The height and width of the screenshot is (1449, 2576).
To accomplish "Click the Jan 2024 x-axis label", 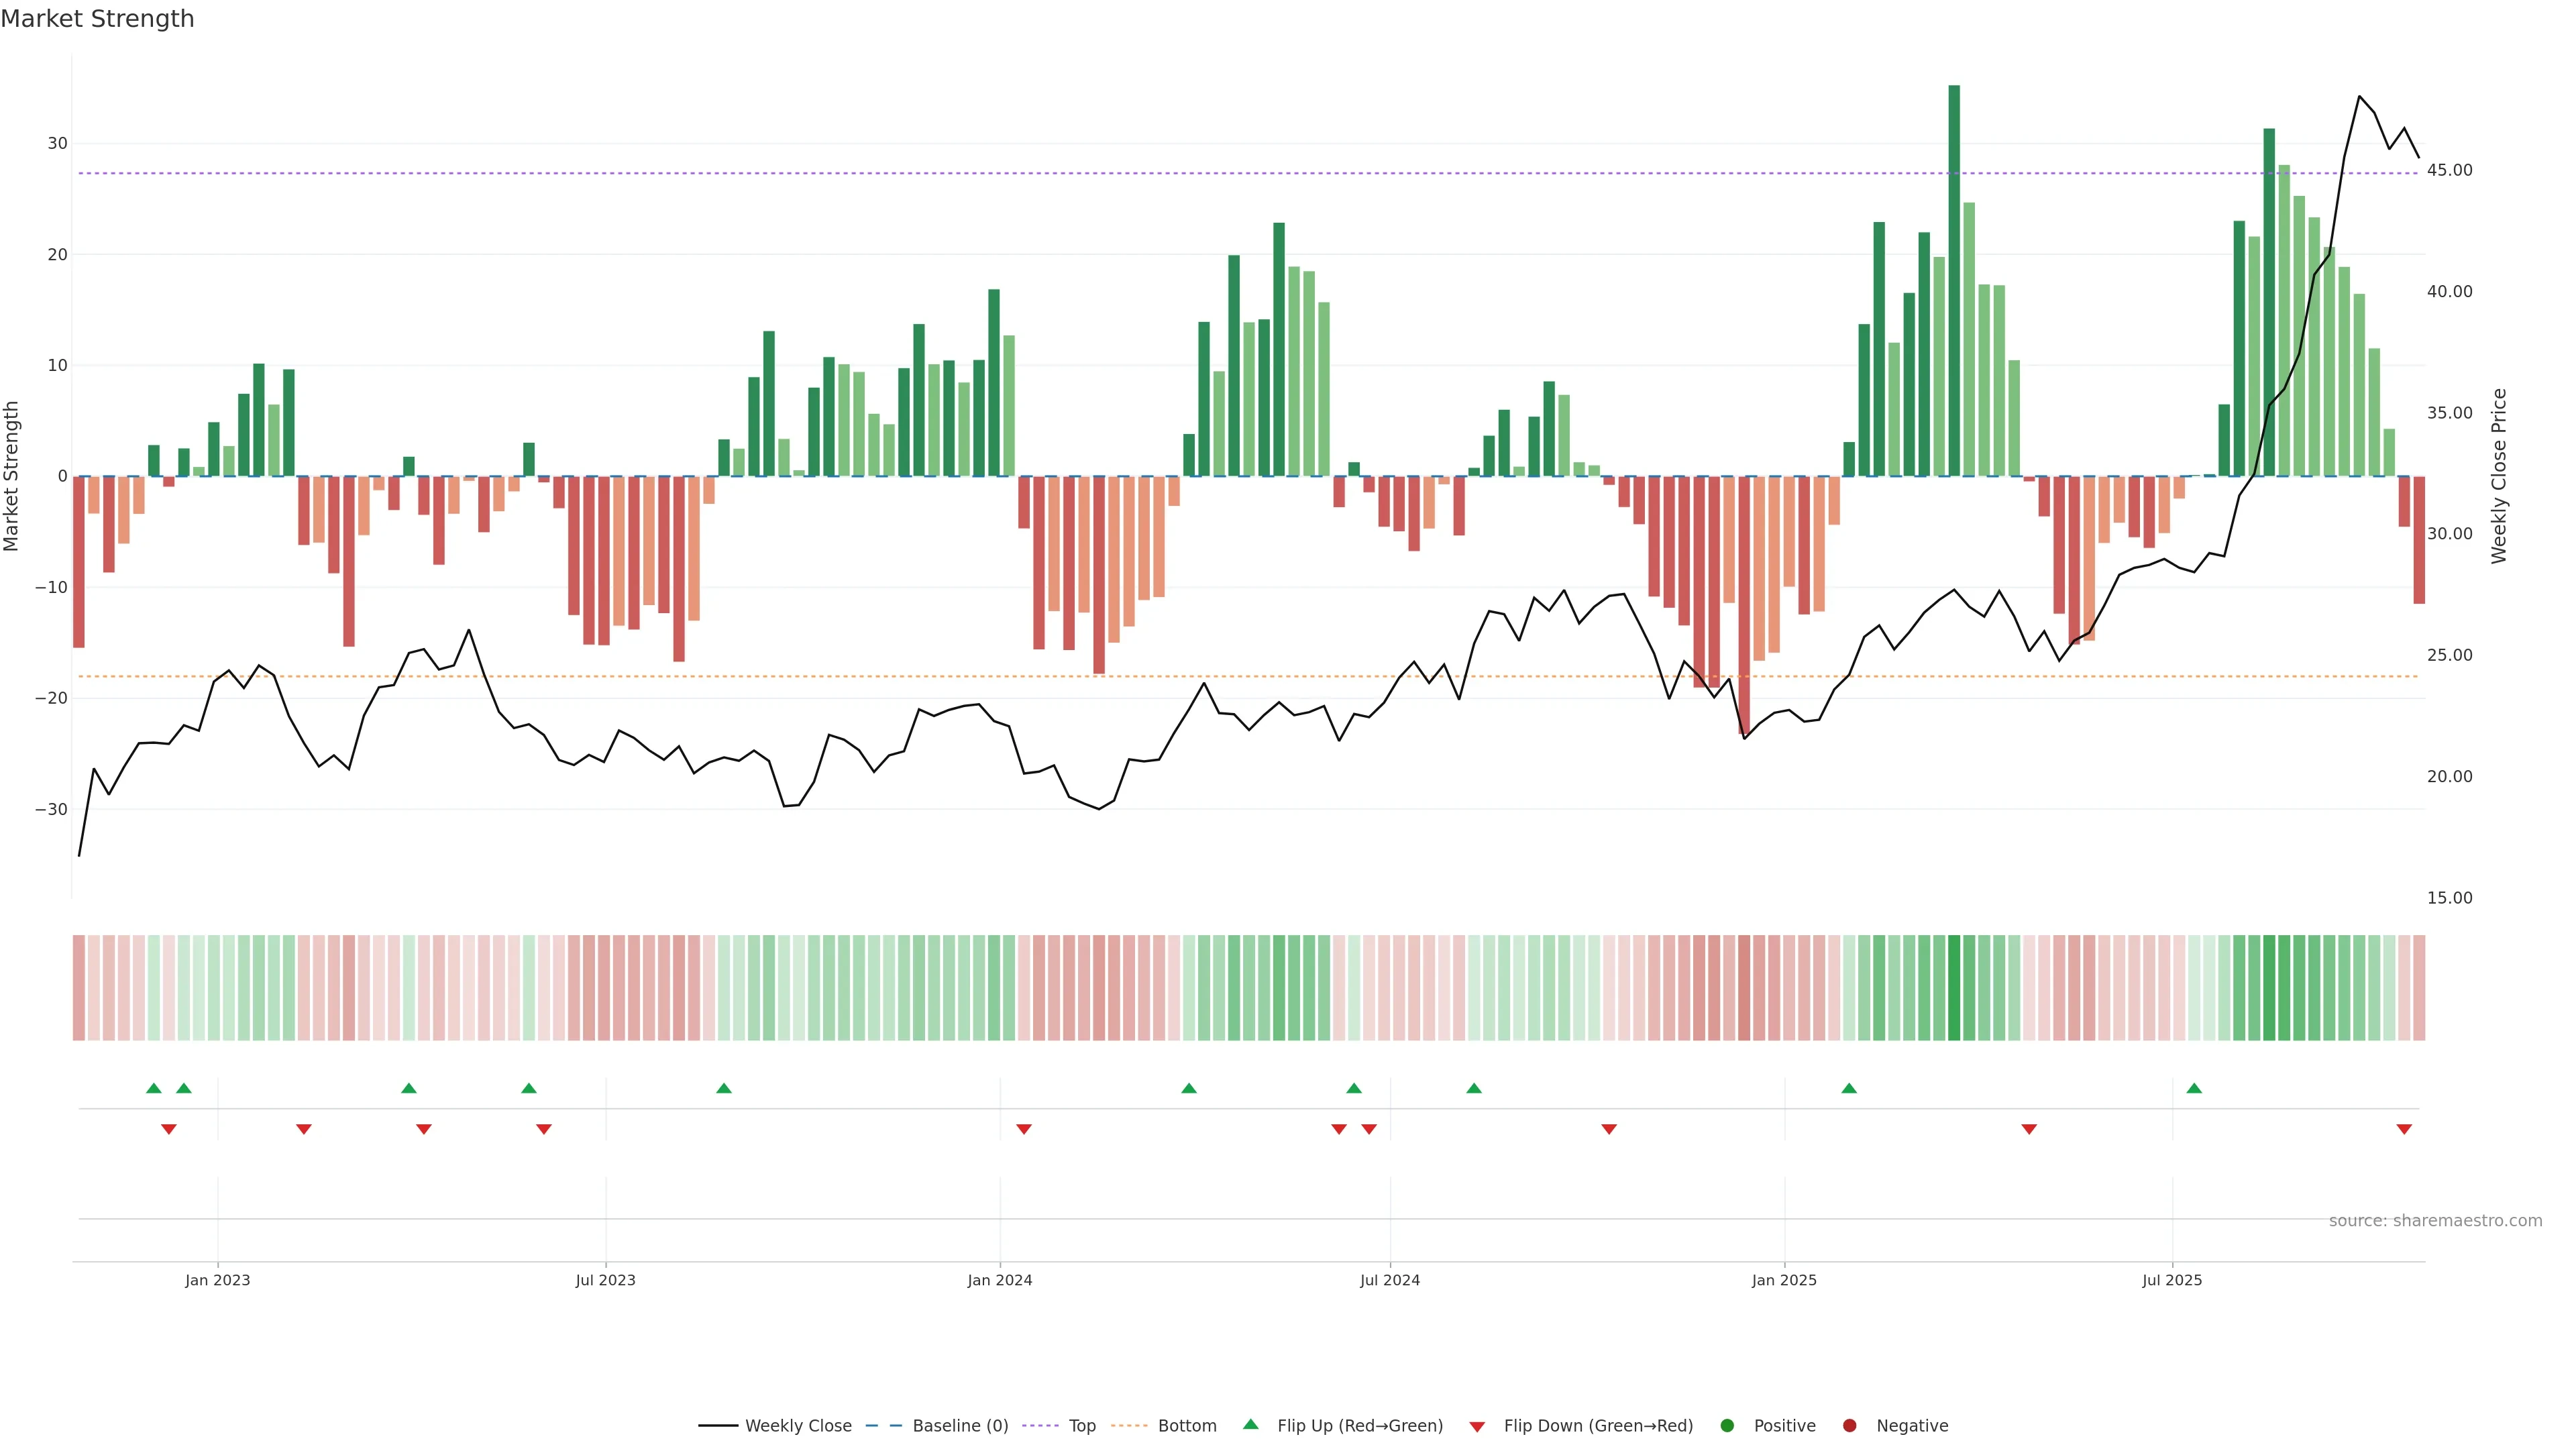I will pyautogui.click(x=1000, y=1280).
